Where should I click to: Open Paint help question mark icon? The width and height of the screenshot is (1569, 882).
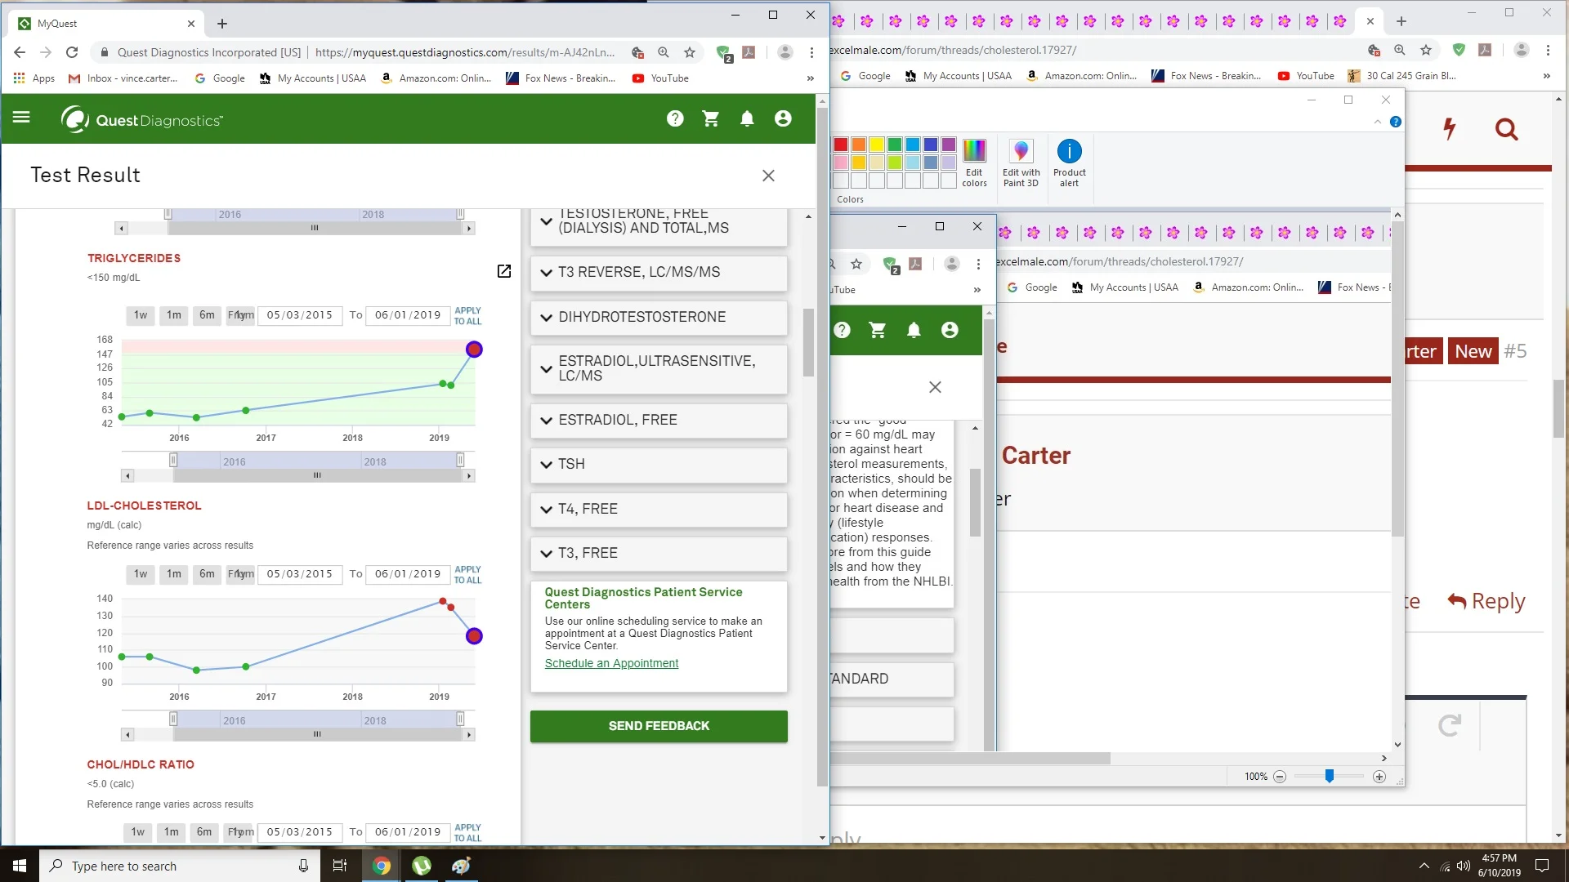(1396, 122)
